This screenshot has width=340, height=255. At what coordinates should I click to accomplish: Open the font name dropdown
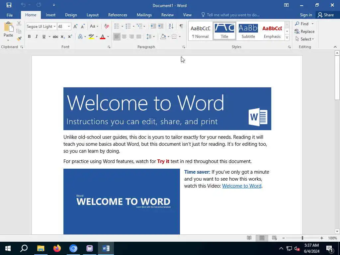click(55, 27)
